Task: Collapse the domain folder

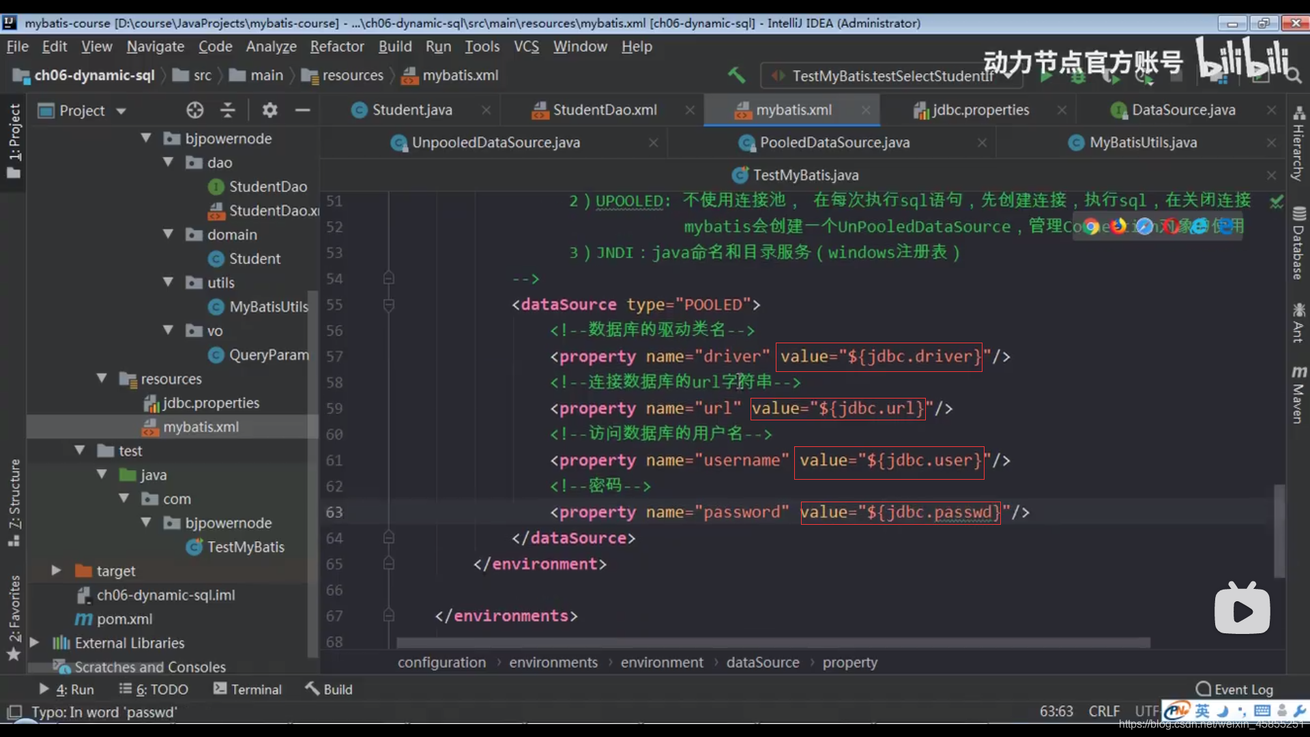Action: click(168, 234)
